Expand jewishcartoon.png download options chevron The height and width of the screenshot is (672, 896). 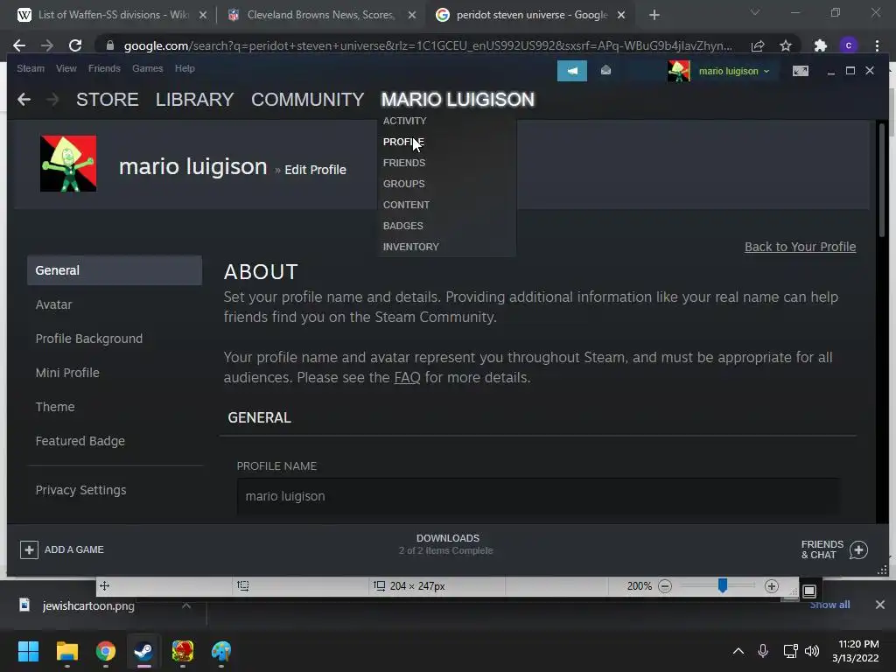pos(186,605)
